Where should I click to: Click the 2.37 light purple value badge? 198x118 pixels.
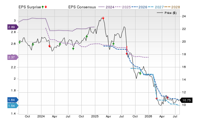pos(13,57)
